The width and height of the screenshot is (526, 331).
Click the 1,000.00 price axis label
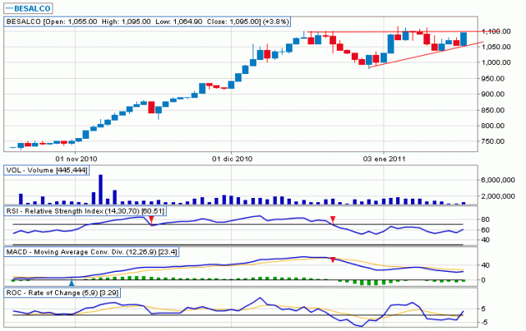(x=496, y=62)
